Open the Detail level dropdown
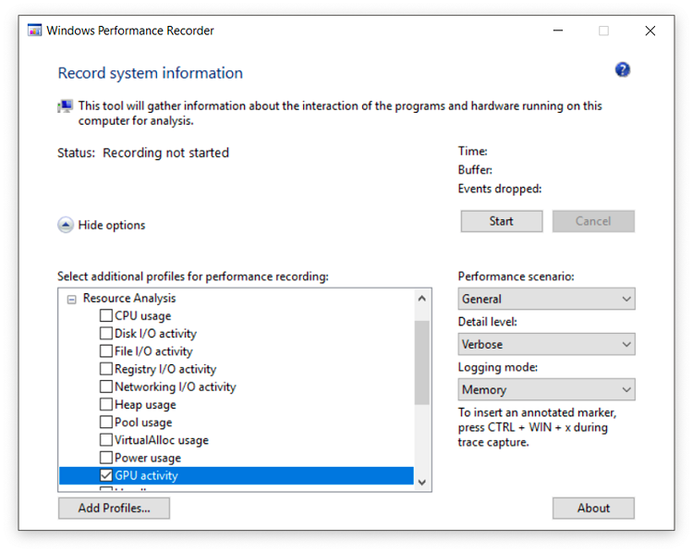The image size is (693, 552). click(546, 344)
